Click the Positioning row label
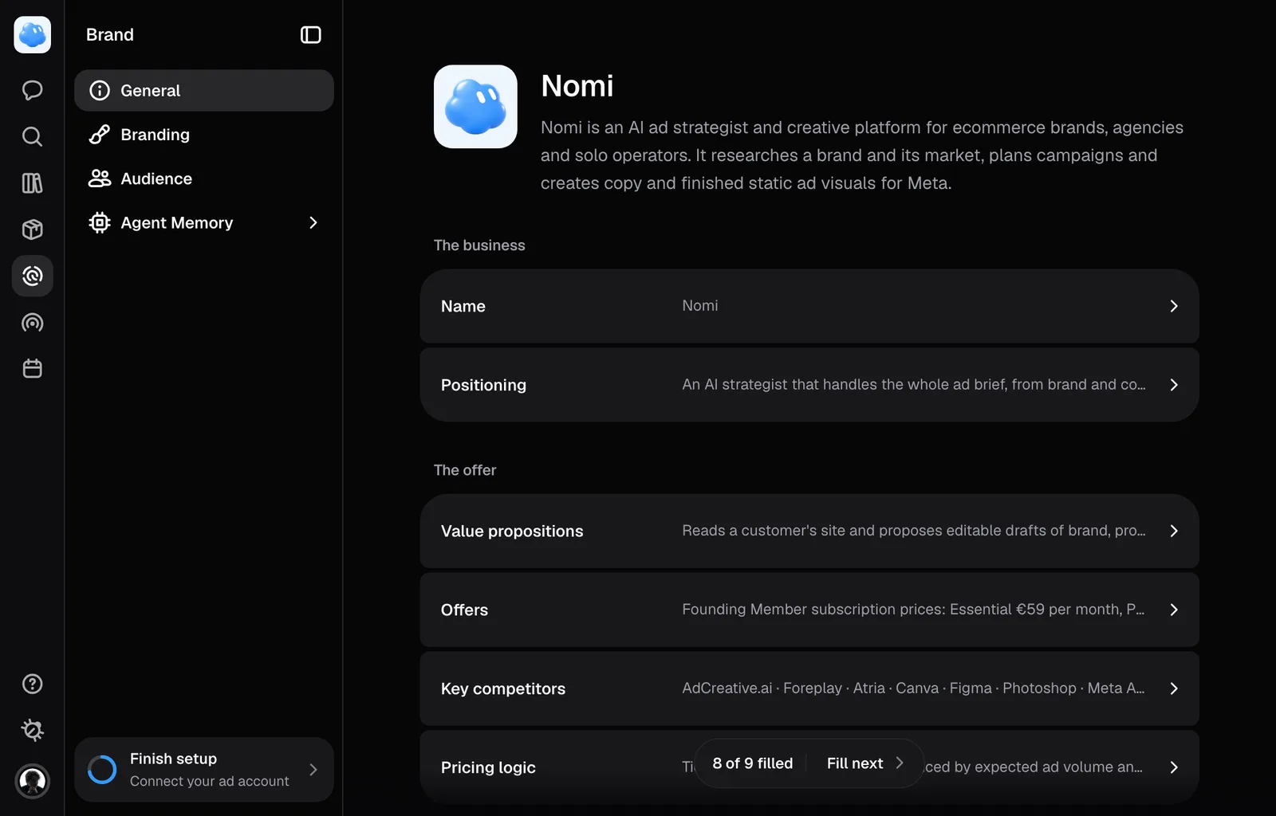This screenshot has height=816, width=1276. click(x=483, y=385)
